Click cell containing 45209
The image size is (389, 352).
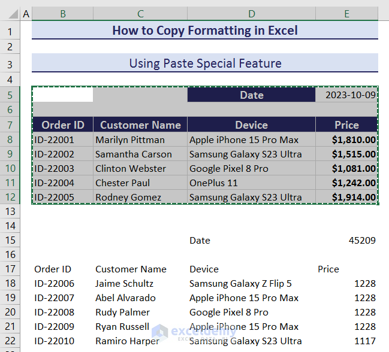[346, 240]
